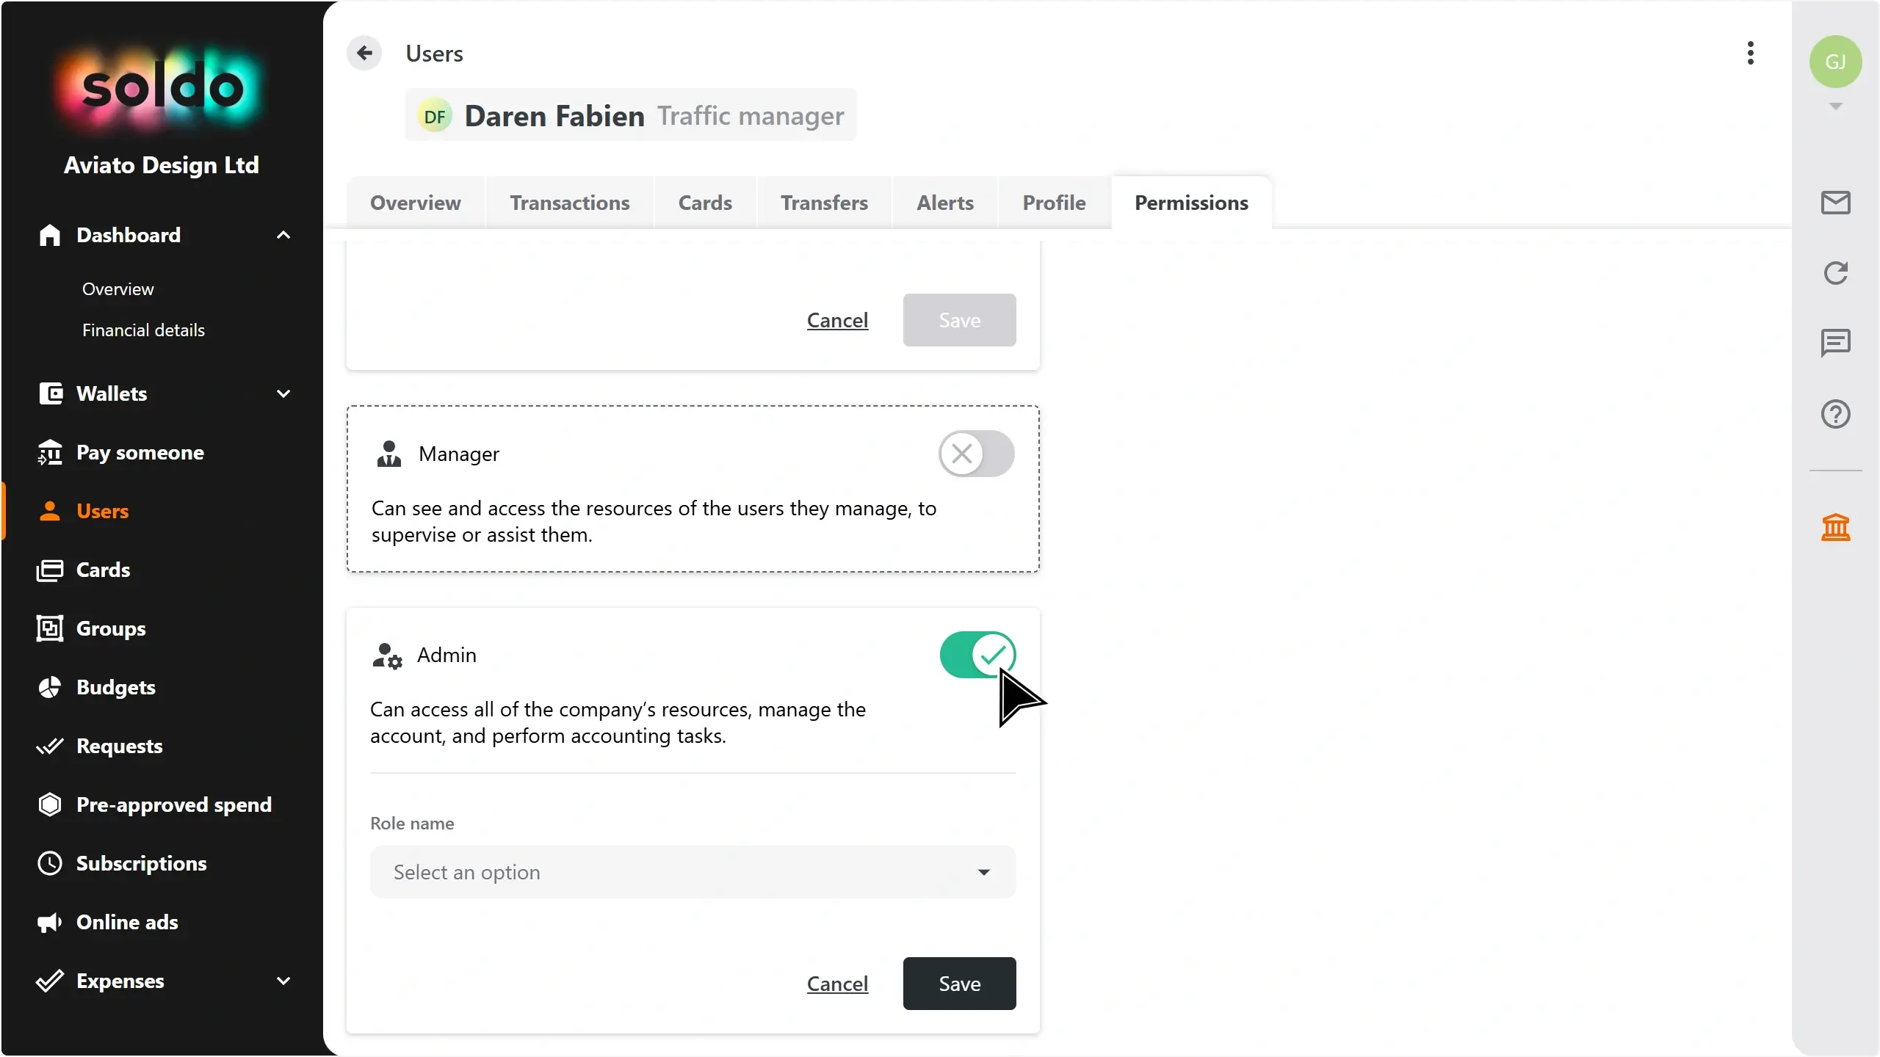Viewport: 1880px width, 1057px height.
Task: Switch to the Profile tab
Action: 1054,203
